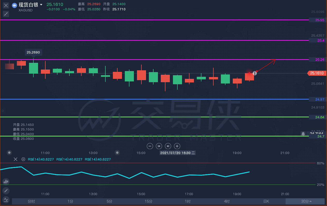327x206 pixels.
Task: Step forward to the next candle
Action: point(168,146)
